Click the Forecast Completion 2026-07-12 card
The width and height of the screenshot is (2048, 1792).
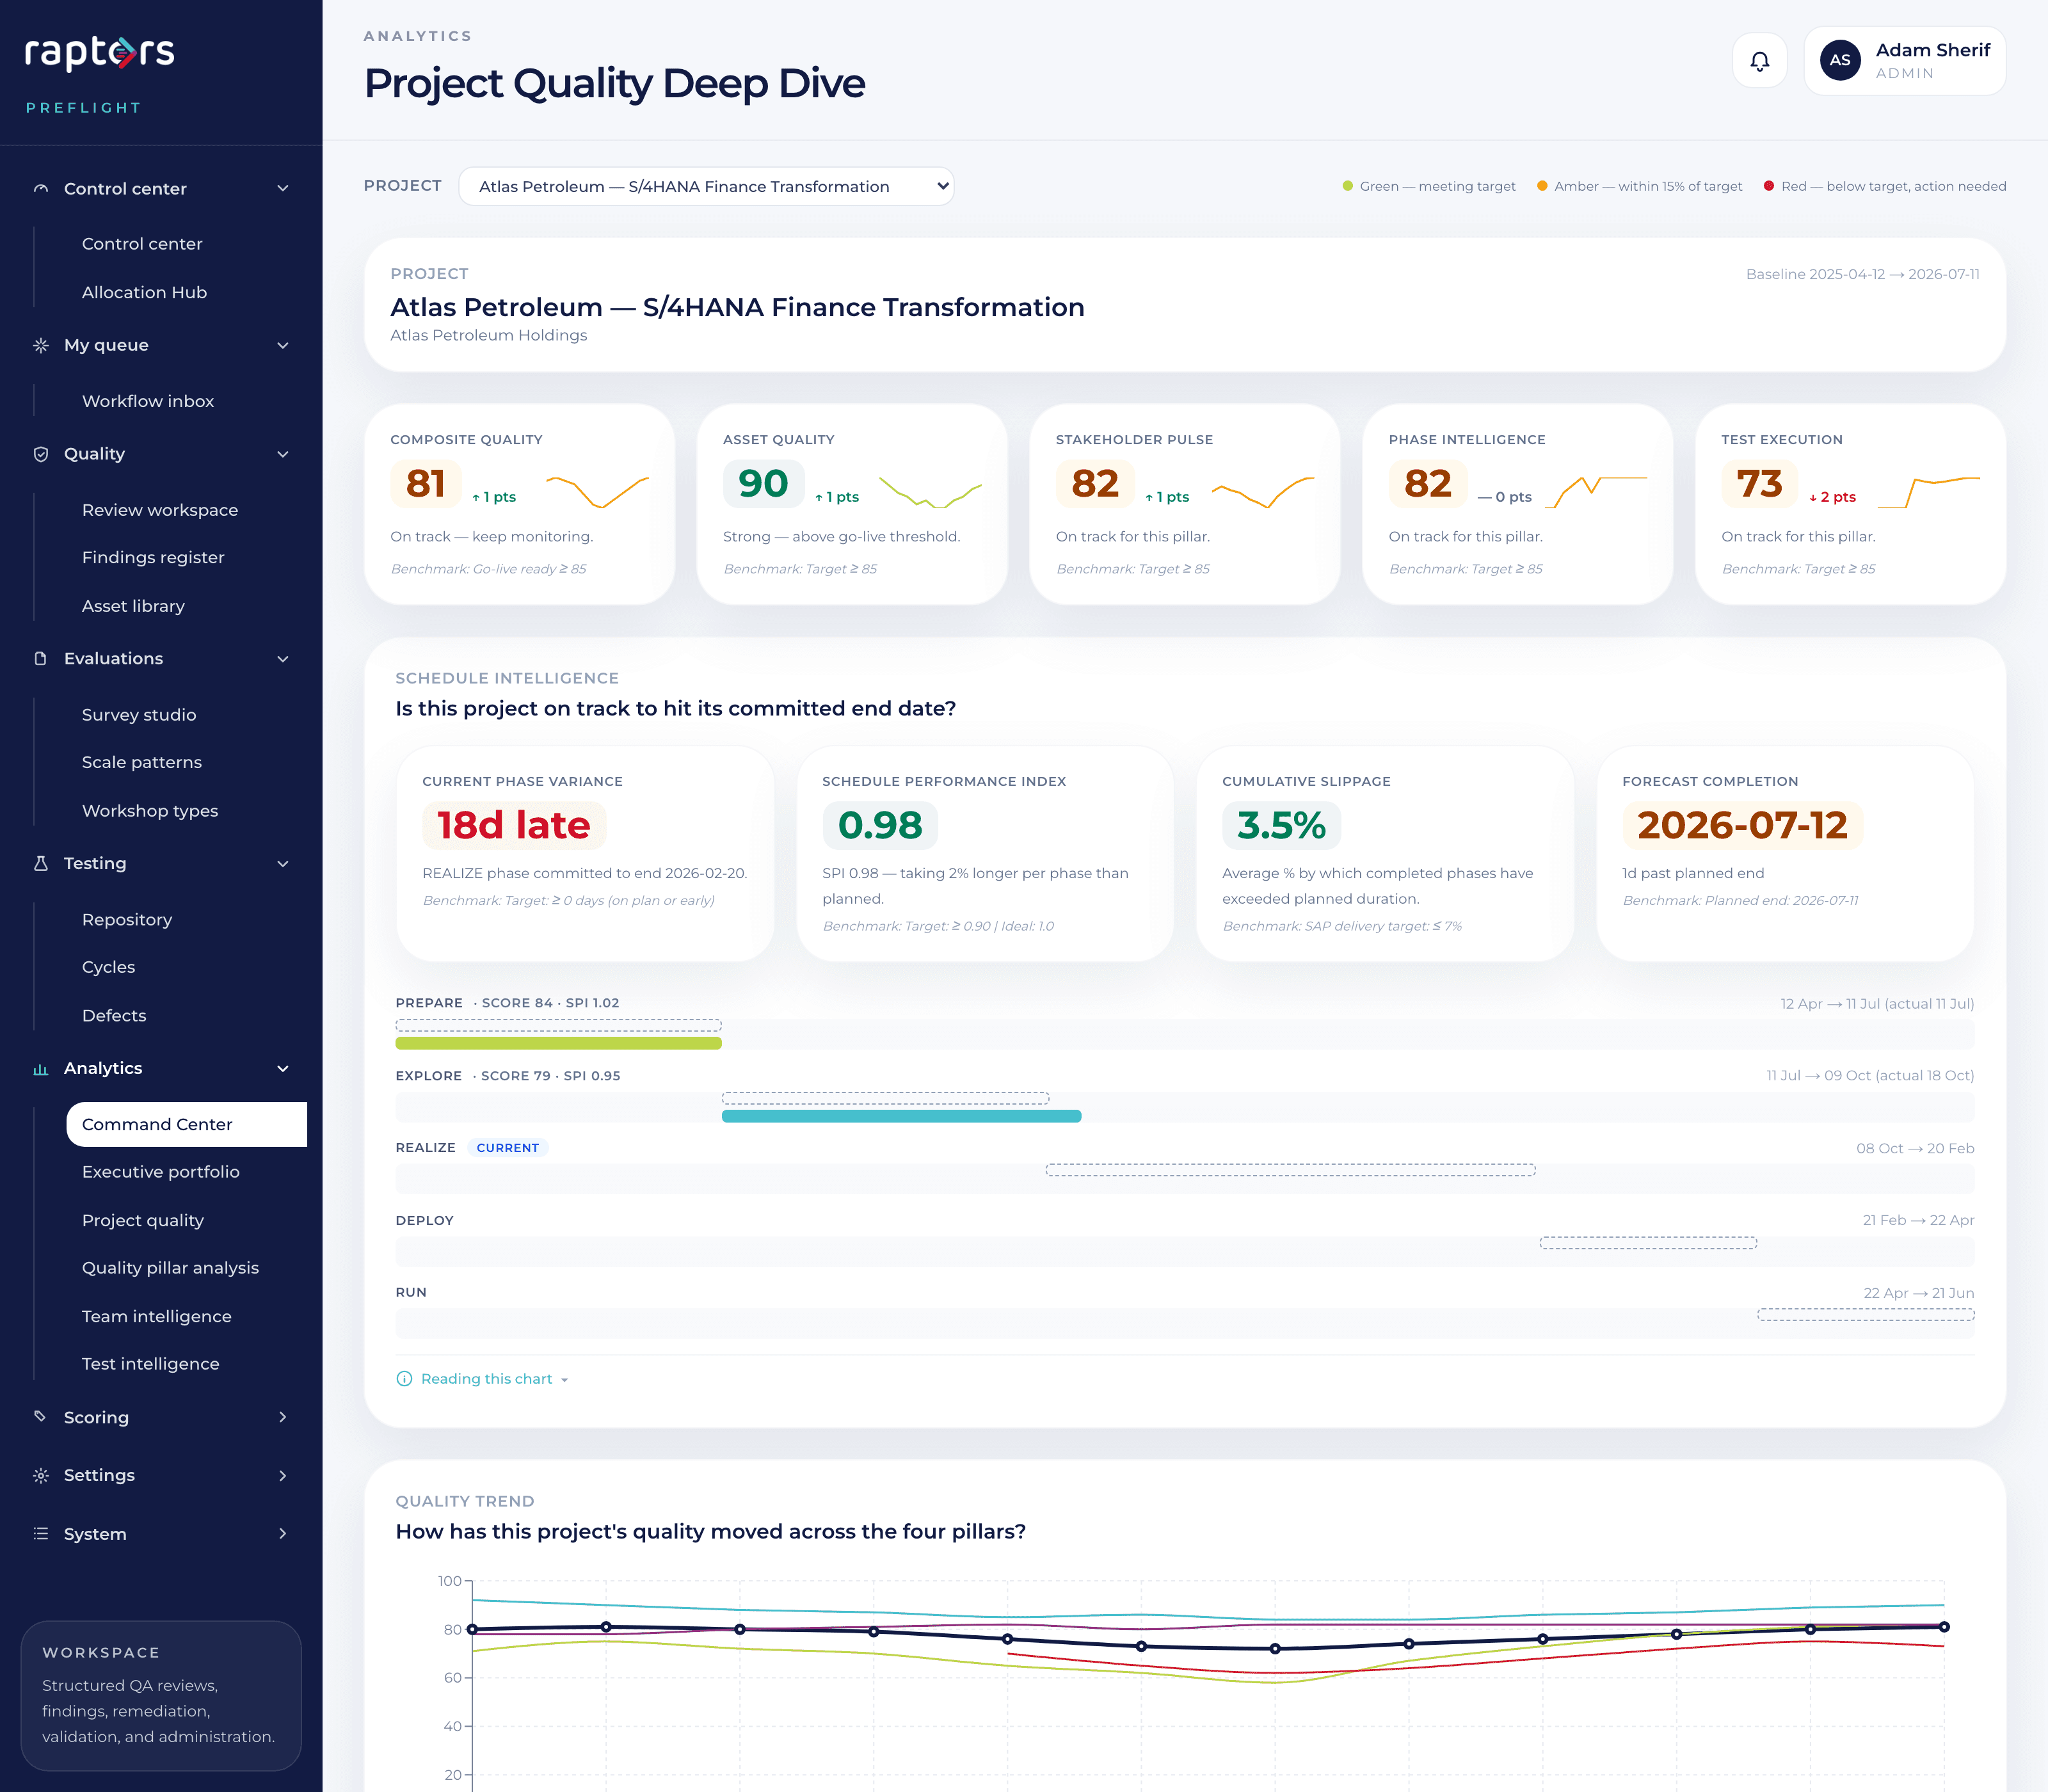pos(1785,854)
